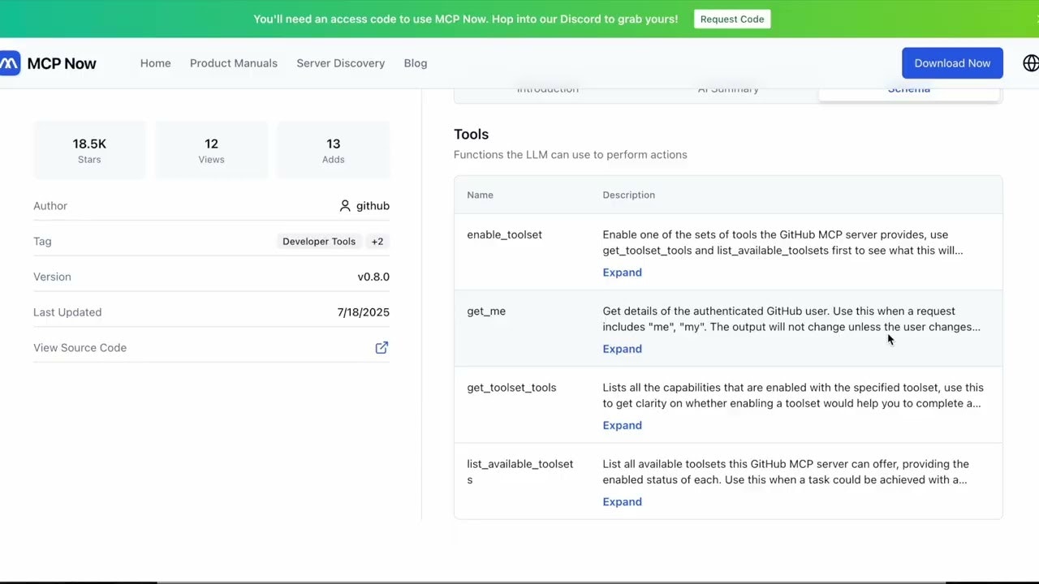
Task: Click the 13 Adds stat card
Action: 333,150
